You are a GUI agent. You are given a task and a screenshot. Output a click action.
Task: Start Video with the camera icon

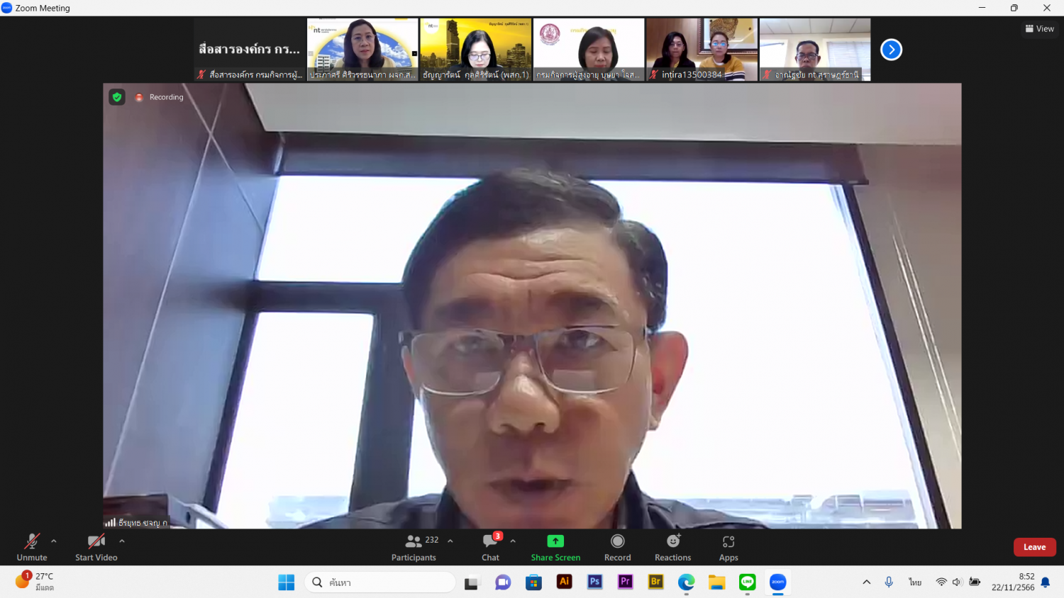[x=96, y=547]
